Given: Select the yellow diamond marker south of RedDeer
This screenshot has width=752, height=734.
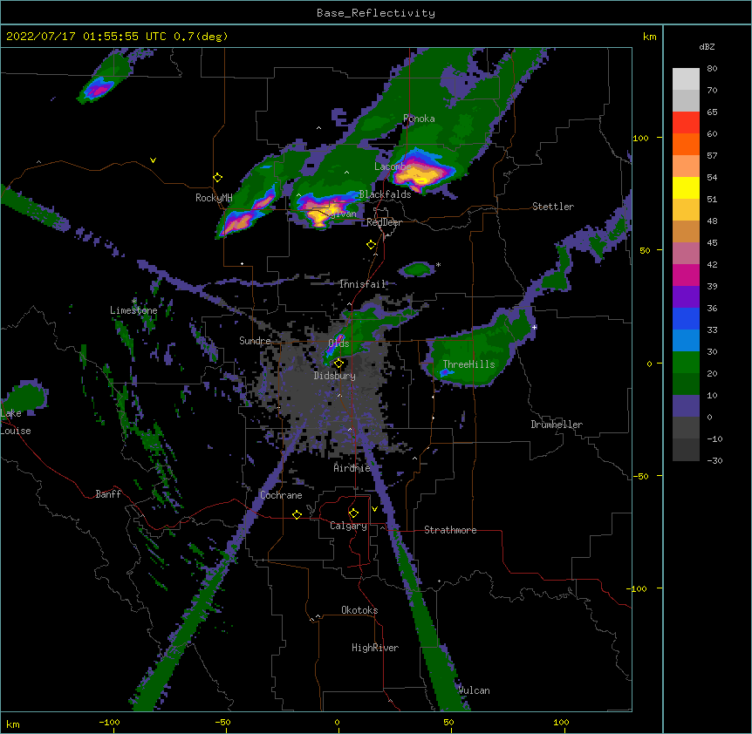Looking at the screenshot, I should [372, 245].
